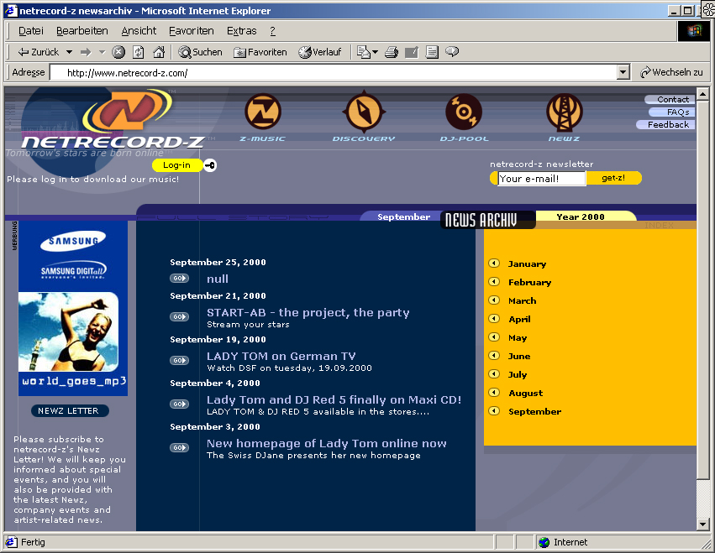Click the get-z! newsletter button

(x=613, y=178)
